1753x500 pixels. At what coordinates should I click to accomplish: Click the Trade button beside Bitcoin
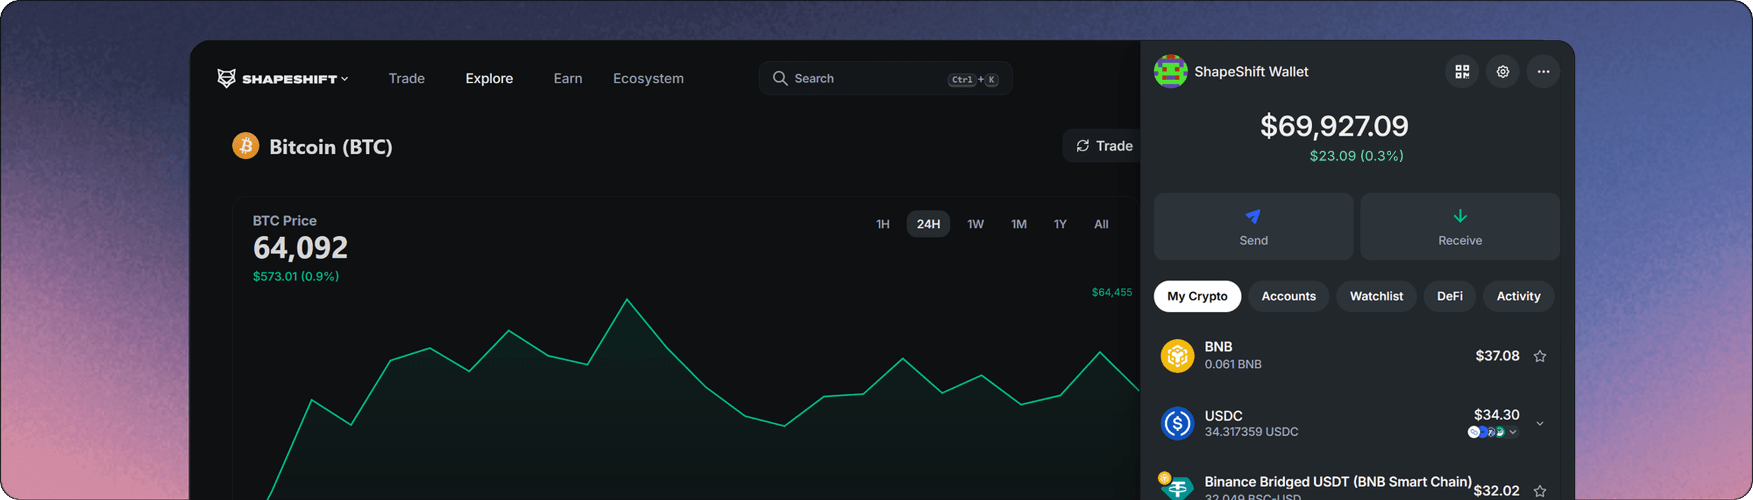[x=1103, y=146]
